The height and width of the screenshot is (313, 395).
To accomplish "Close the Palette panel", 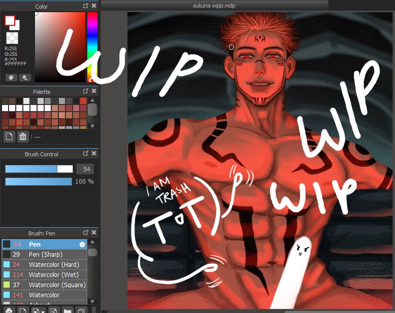I will (94, 91).
